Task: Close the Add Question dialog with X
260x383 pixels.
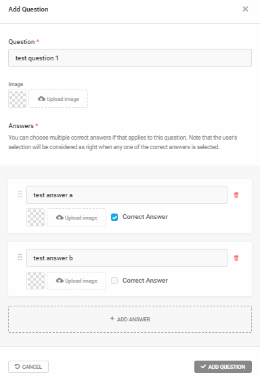Action: click(x=245, y=9)
